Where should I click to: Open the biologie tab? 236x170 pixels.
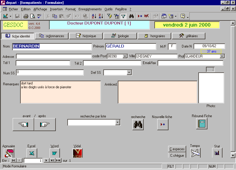click(x=120, y=36)
